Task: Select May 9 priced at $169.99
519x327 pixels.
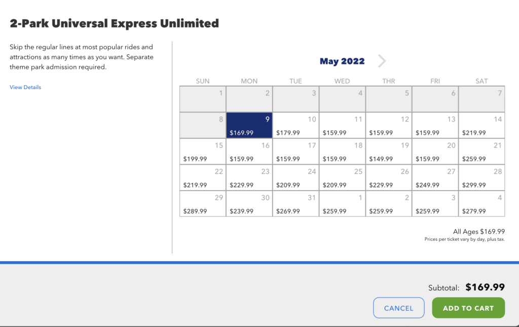Action: point(249,125)
